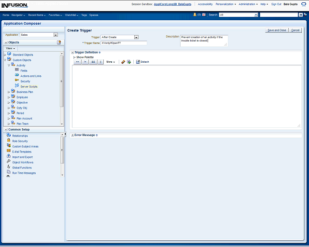The image size is (309, 247).
Task: Open Role Security in Common Setup
Action: pos(20,141)
